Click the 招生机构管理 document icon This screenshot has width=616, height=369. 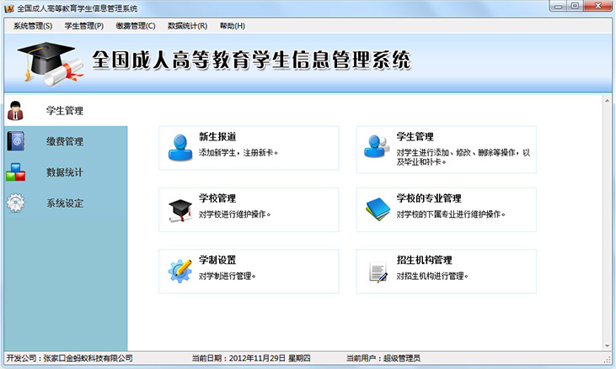378,271
